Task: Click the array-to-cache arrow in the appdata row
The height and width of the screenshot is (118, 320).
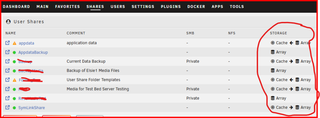Action: tap(291, 43)
